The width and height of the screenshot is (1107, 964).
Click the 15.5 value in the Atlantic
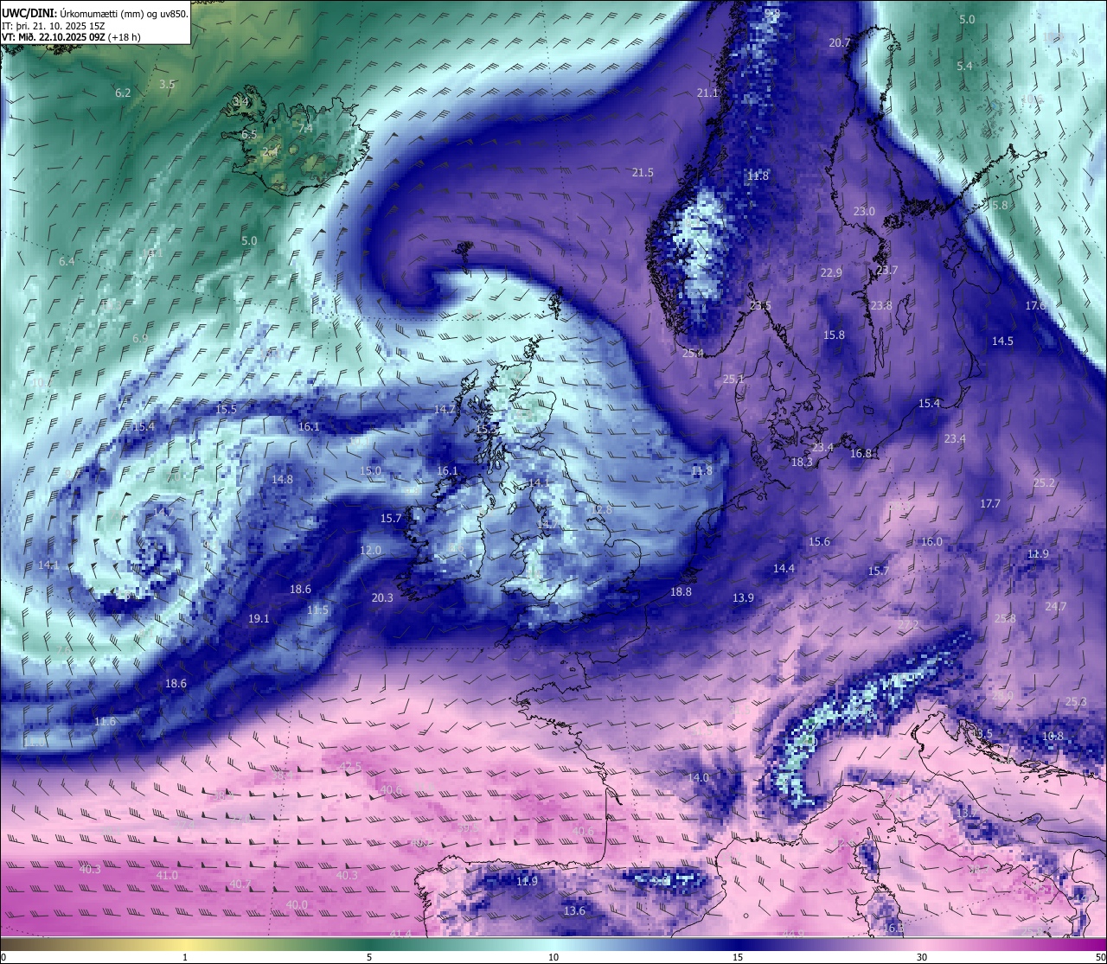[x=226, y=409]
